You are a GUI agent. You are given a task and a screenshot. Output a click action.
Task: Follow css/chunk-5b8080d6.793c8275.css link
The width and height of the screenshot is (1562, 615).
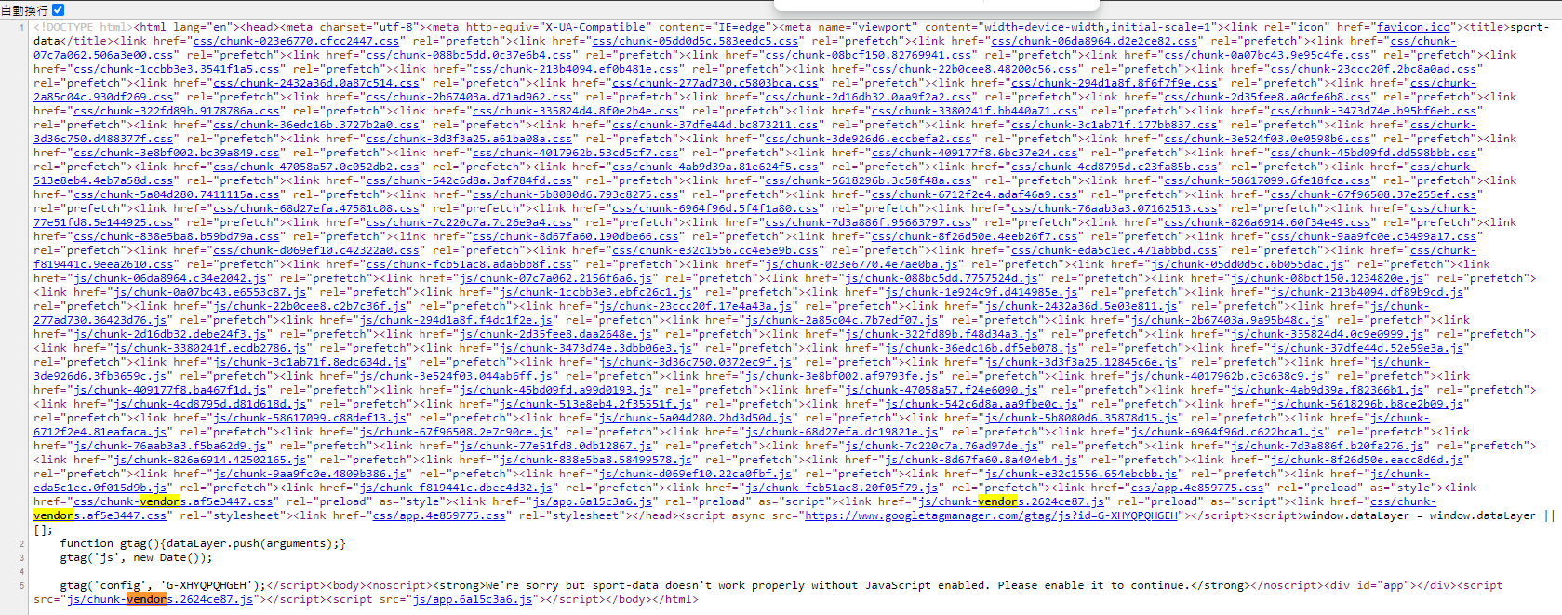pos(576,194)
